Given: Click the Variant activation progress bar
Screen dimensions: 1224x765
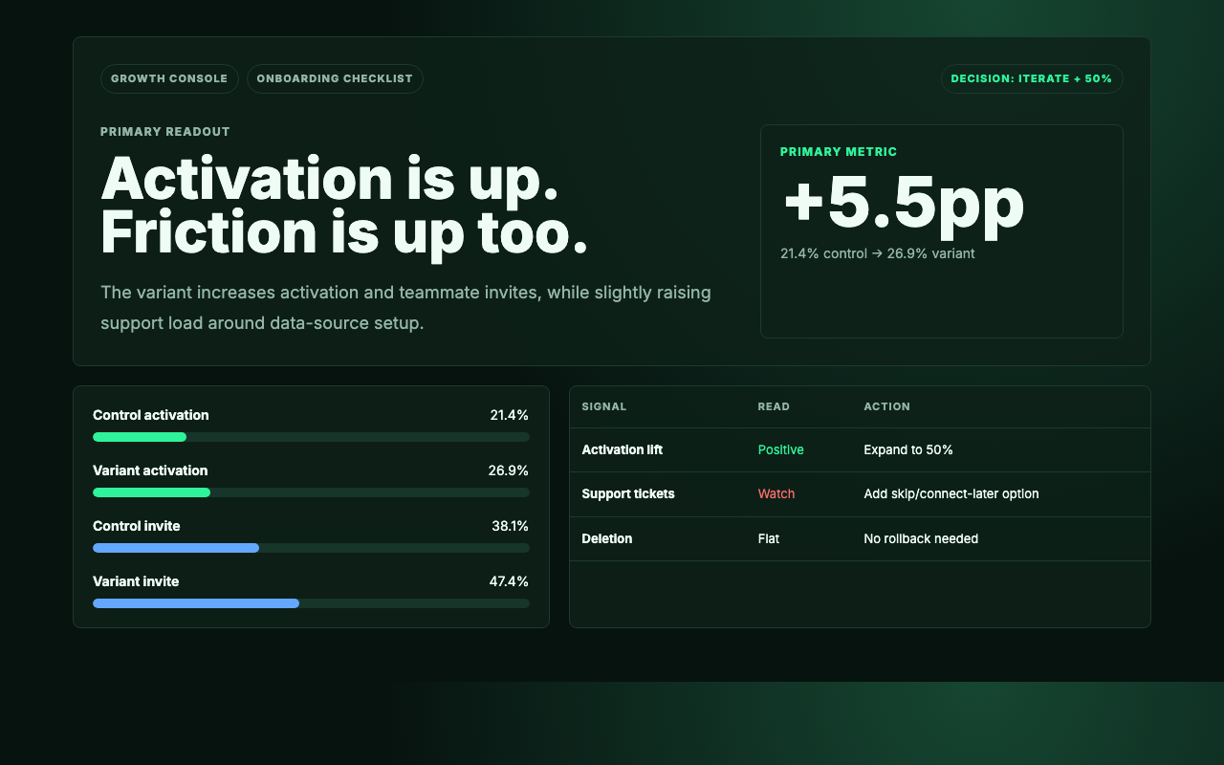Looking at the screenshot, I should coord(311,492).
